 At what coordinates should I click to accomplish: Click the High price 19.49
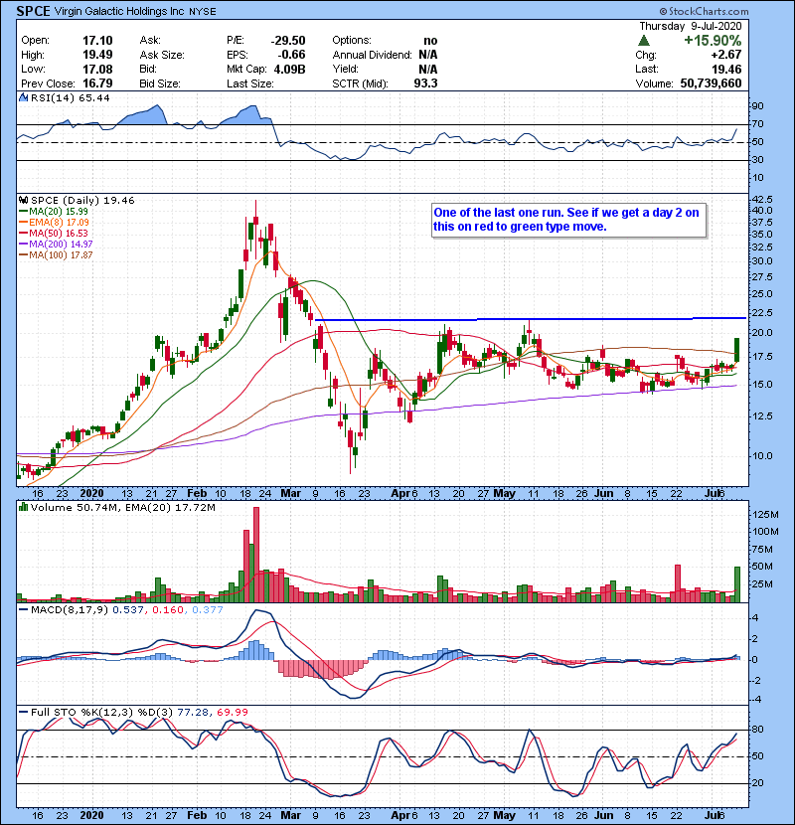(x=97, y=55)
